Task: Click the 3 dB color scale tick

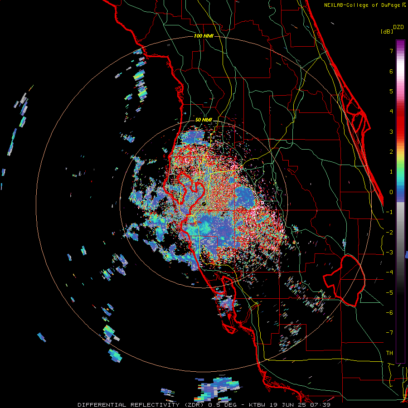Action: click(x=391, y=131)
